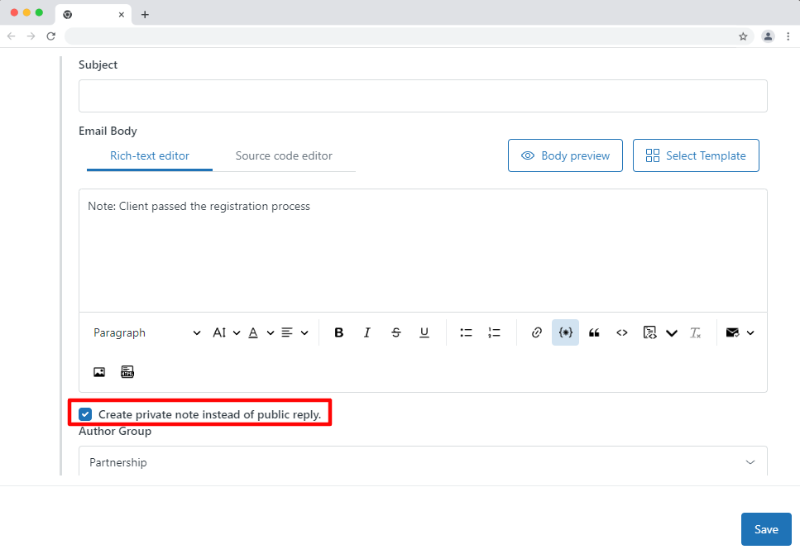Insert inline code formatting
This screenshot has height=559, width=800.
pos(621,332)
